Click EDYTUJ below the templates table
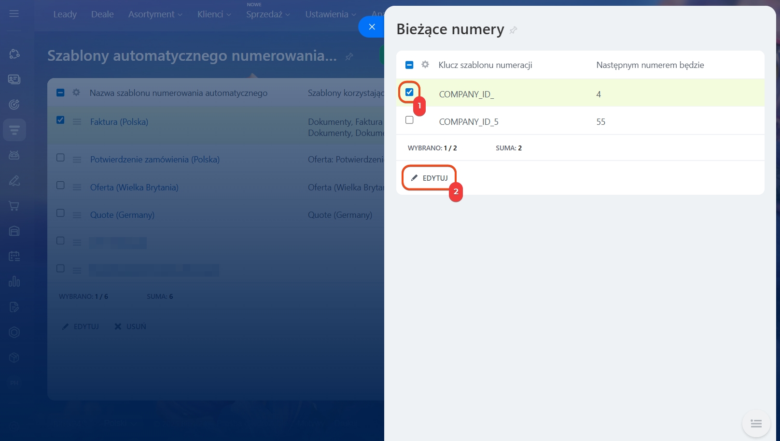This screenshot has height=441, width=780. point(81,326)
